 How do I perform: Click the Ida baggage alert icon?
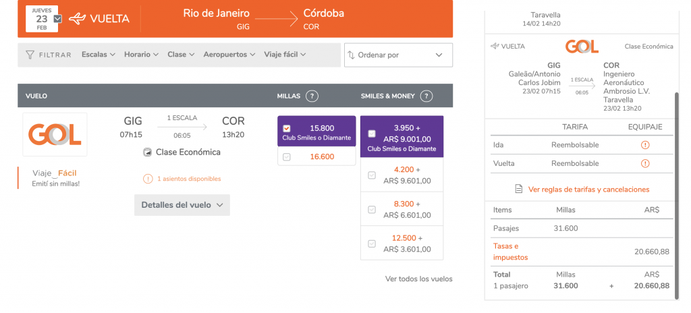click(x=645, y=145)
